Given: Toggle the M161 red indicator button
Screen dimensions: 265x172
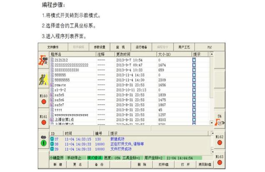Looking at the screenshot, I should 43,122.
